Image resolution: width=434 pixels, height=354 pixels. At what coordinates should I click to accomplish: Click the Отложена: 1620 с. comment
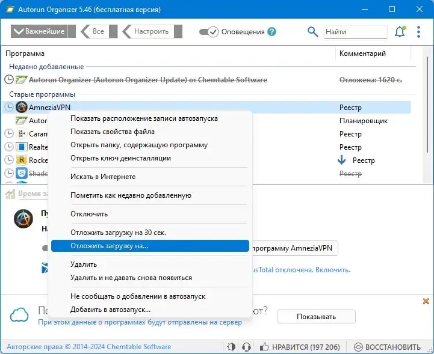click(x=371, y=79)
